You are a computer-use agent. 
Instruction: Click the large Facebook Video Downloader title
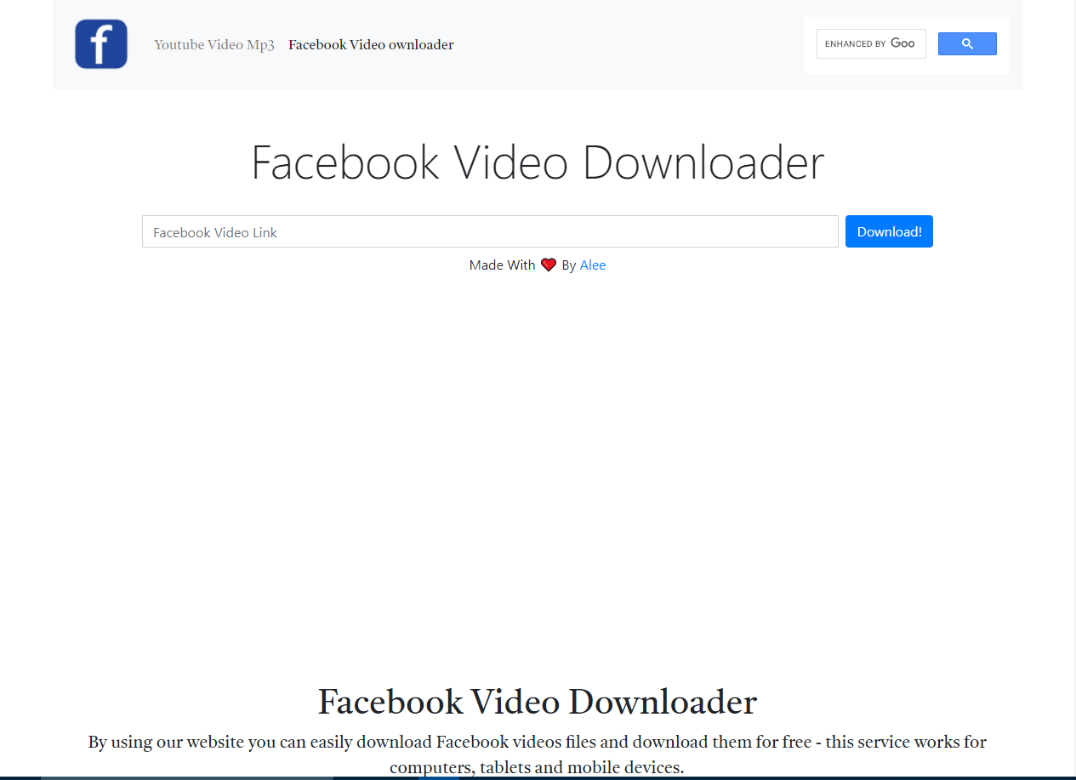(x=538, y=162)
